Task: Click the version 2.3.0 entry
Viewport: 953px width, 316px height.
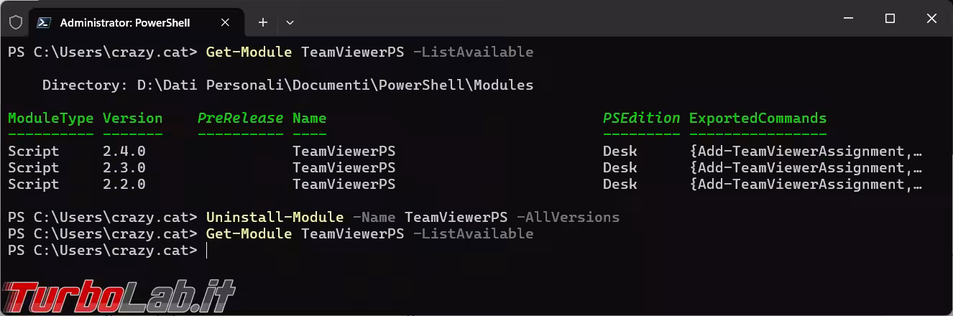Action: (124, 168)
